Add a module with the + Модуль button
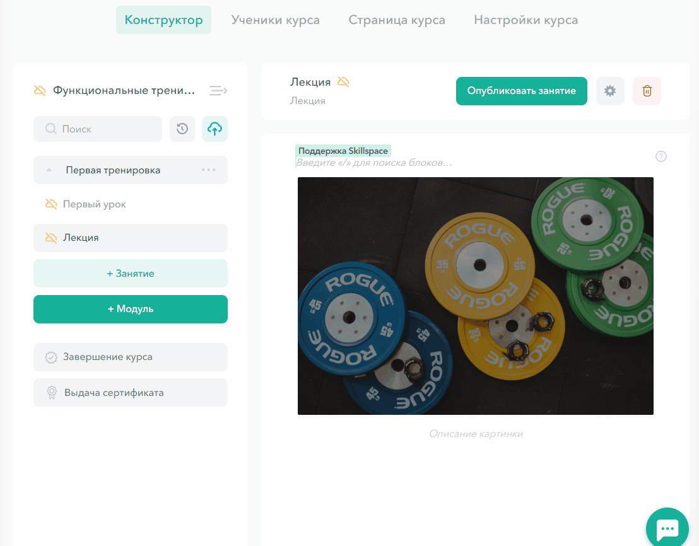Image resolution: width=699 pixels, height=546 pixels. tap(130, 309)
